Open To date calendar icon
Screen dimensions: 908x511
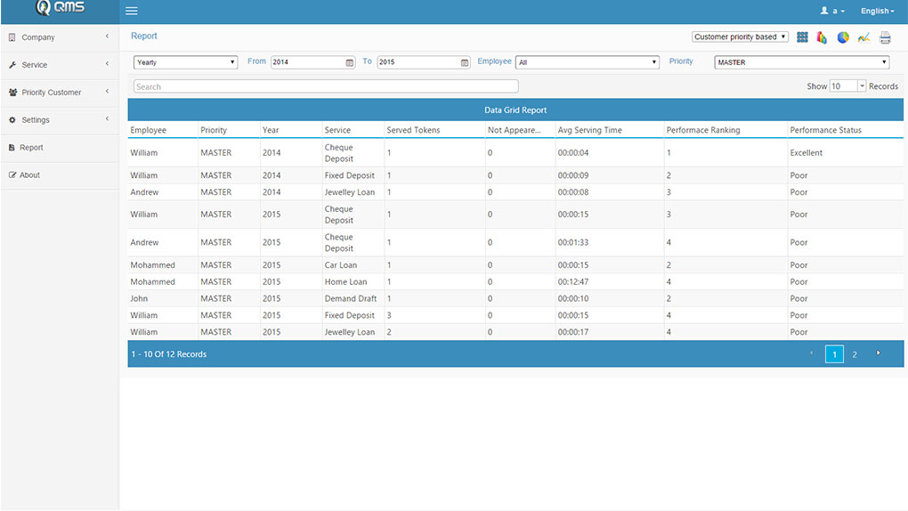click(x=465, y=62)
